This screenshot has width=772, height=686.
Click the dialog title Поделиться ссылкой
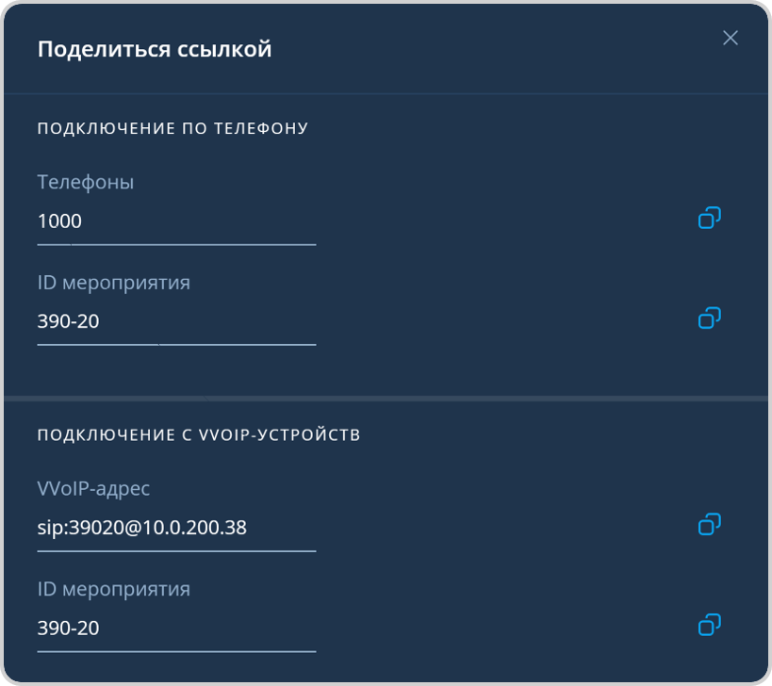[153, 48]
